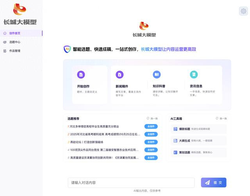The image size is (250, 196).
Task: Click the purple 开始创作 card icon
Action: click(81, 75)
